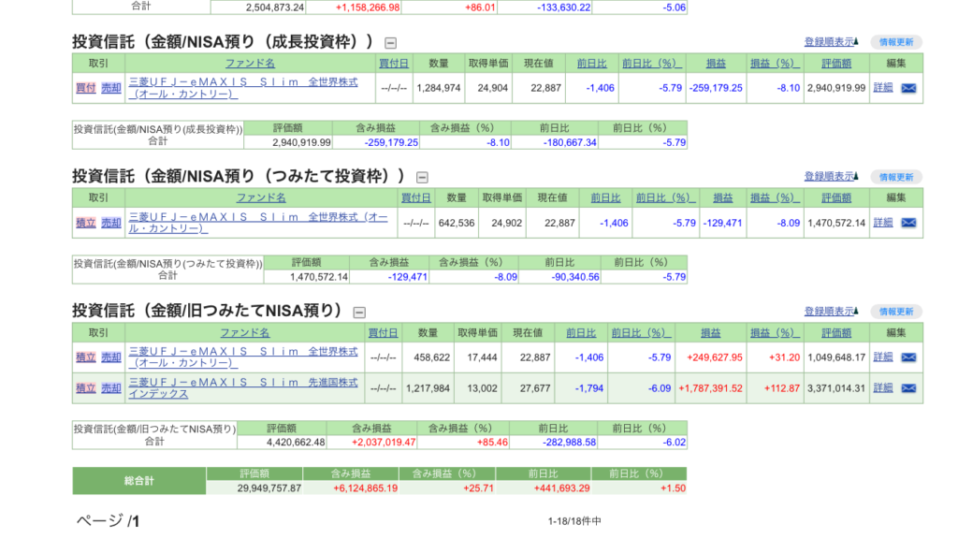Click envelope icon in つみたて投資枠 fund row
Screen dimensions: 958x539
click(x=907, y=223)
